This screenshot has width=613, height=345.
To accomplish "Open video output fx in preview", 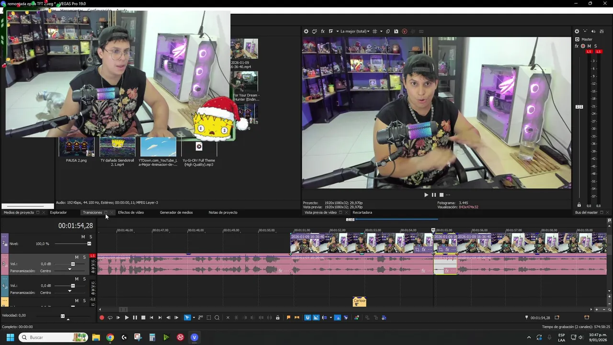I will pyautogui.click(x=322, y=31).
